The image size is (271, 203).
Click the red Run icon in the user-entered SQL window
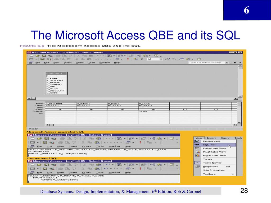point(140,168)
